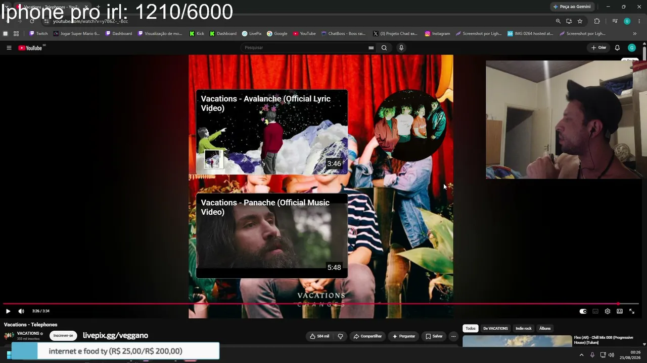The width and height of the screenshot is (647, 363).
Task: Start voice search with the microphone icon
Action: point(401,48)
